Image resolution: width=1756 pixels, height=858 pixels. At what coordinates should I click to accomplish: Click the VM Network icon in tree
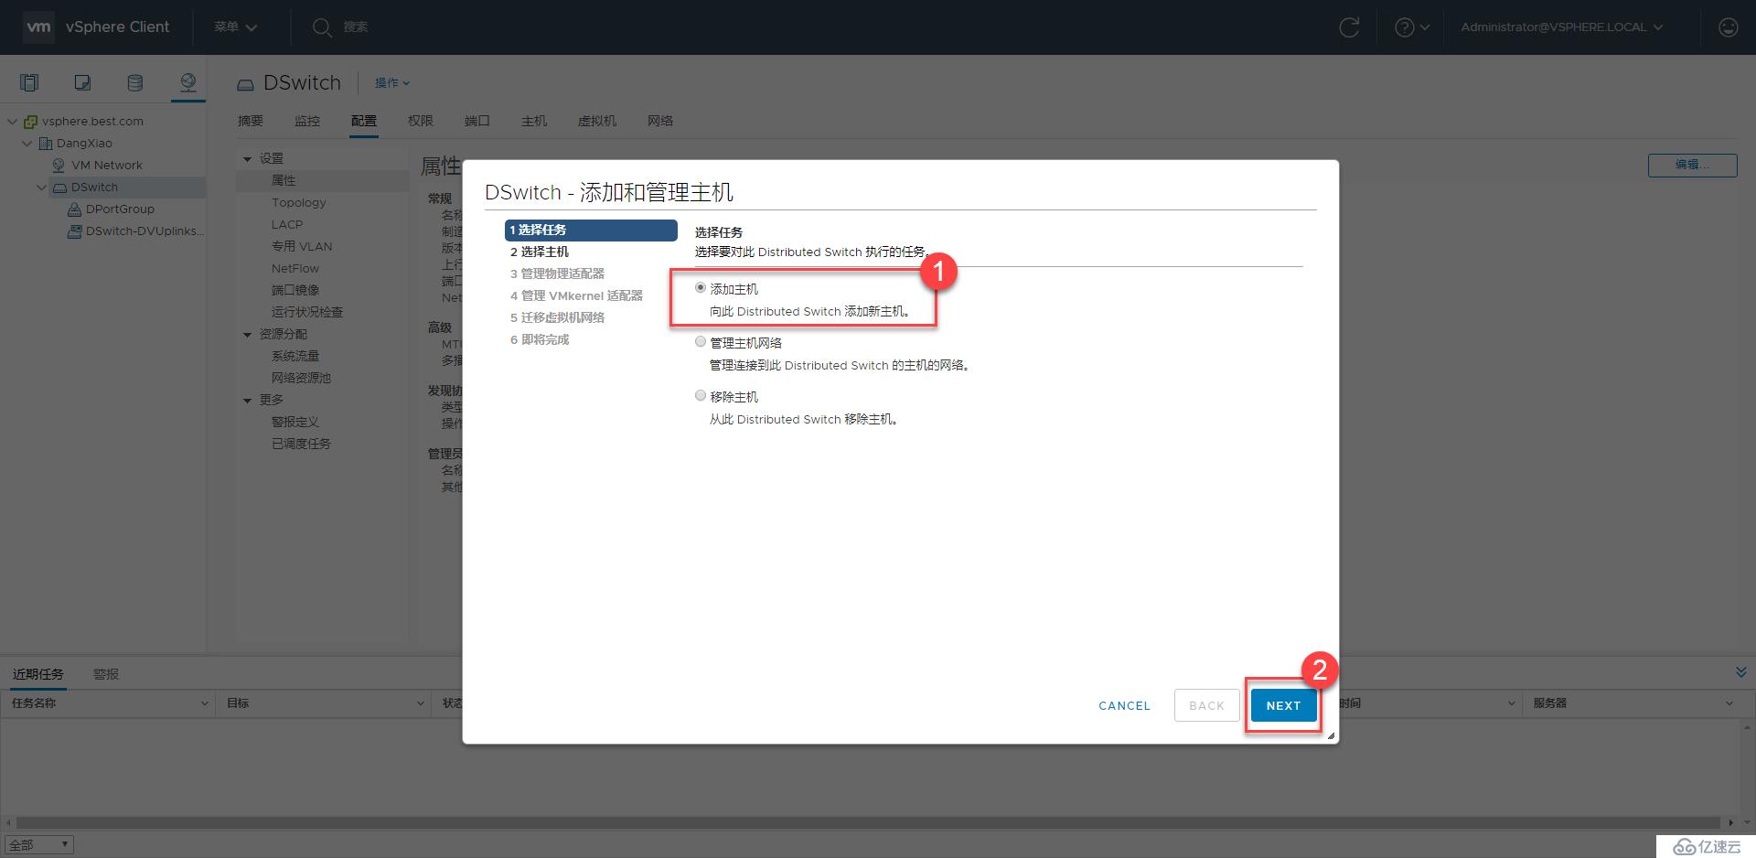[x=59, y=165]
